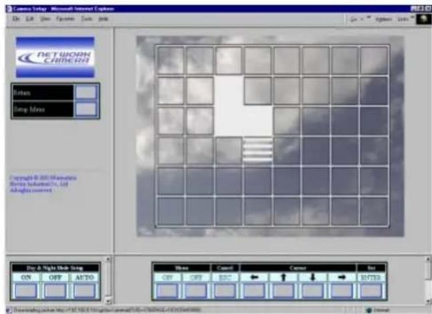This screenshot has width=432, height=314.
Task: Click the down arrow of the left bottom frame scrollbar
Action: (108, 301)
